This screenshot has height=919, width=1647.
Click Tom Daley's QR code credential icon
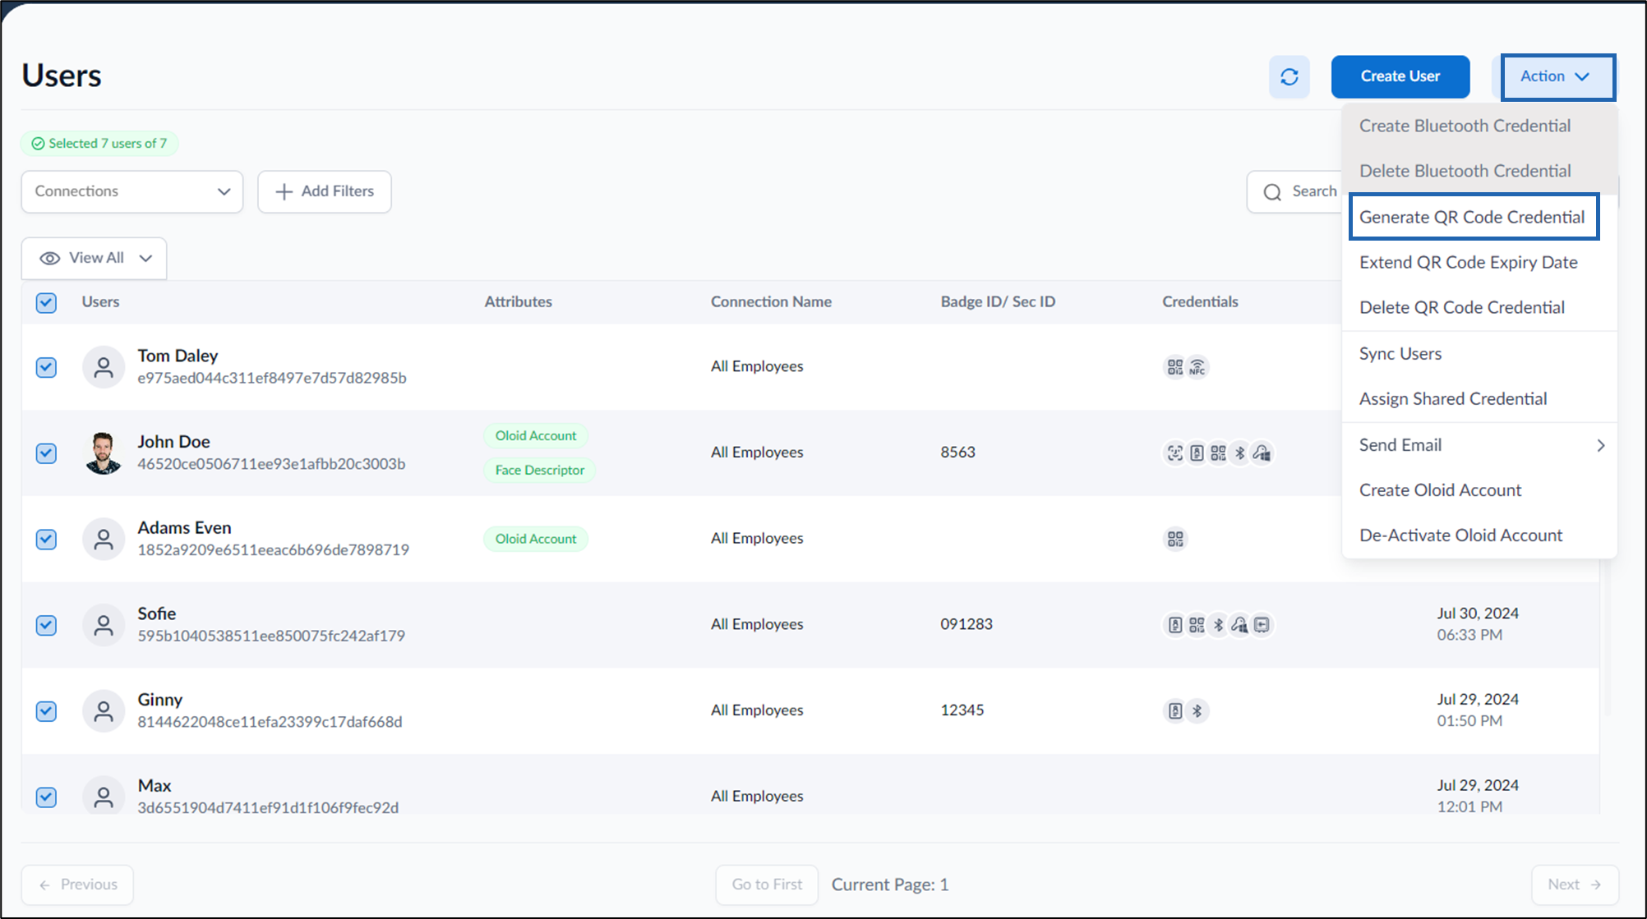coord(1175,367)
